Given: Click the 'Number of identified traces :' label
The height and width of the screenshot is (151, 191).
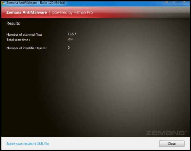Looking at the screenshot, I should pyautogui.click(x=27, y=48).
